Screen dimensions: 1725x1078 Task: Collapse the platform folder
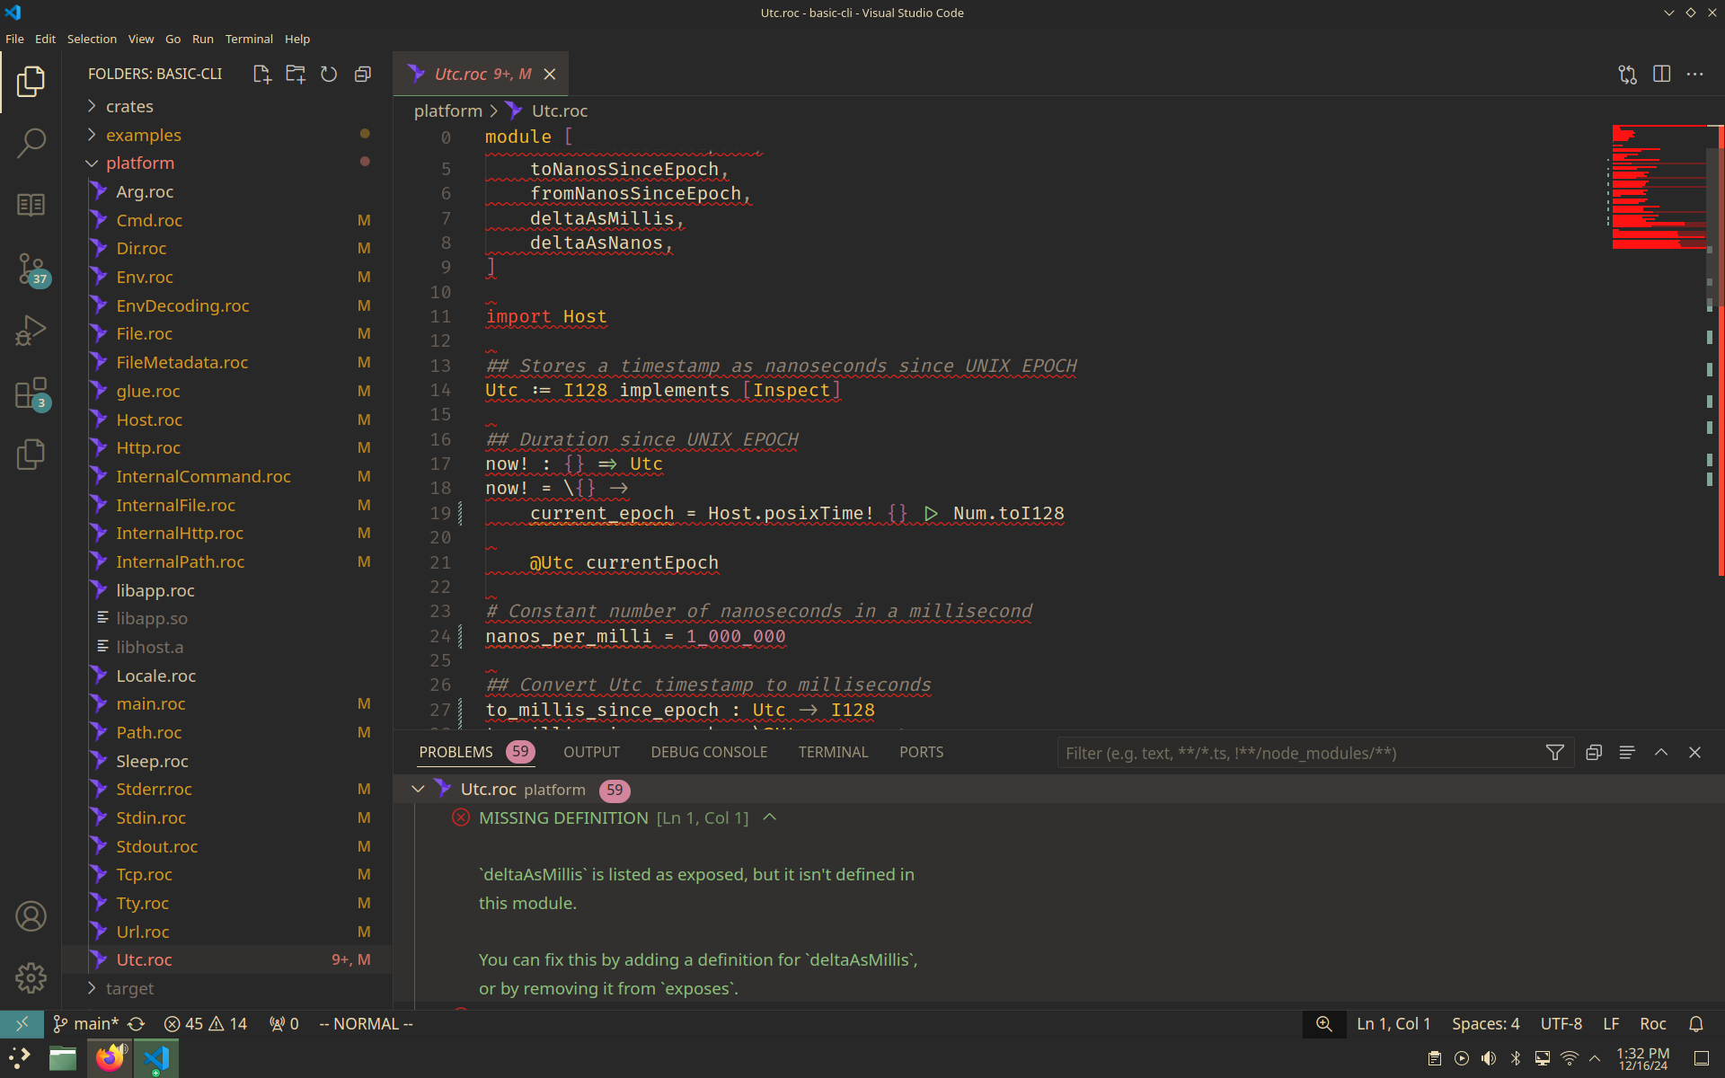click(140, 163)
